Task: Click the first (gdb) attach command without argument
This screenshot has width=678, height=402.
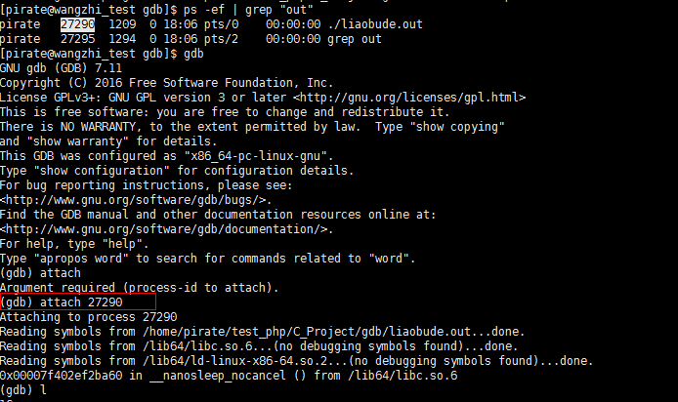Action: (40, 273)
